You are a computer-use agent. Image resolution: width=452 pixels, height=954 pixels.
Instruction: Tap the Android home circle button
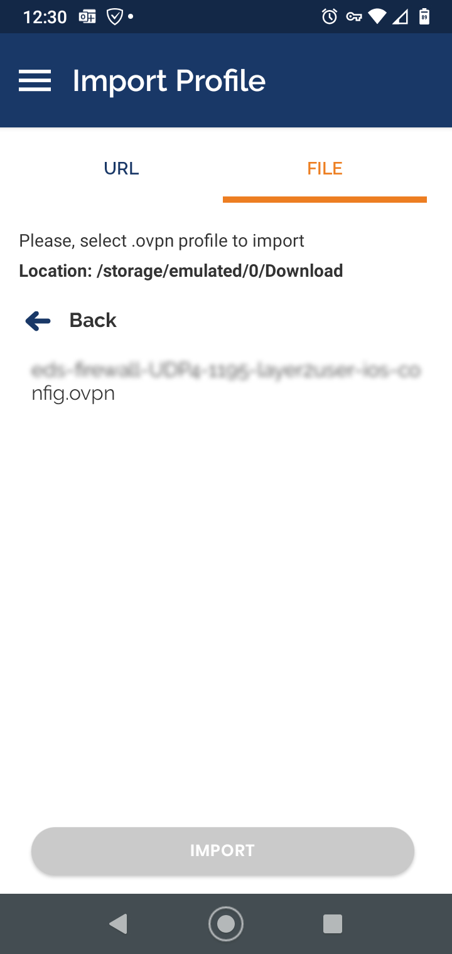point(226,924)
